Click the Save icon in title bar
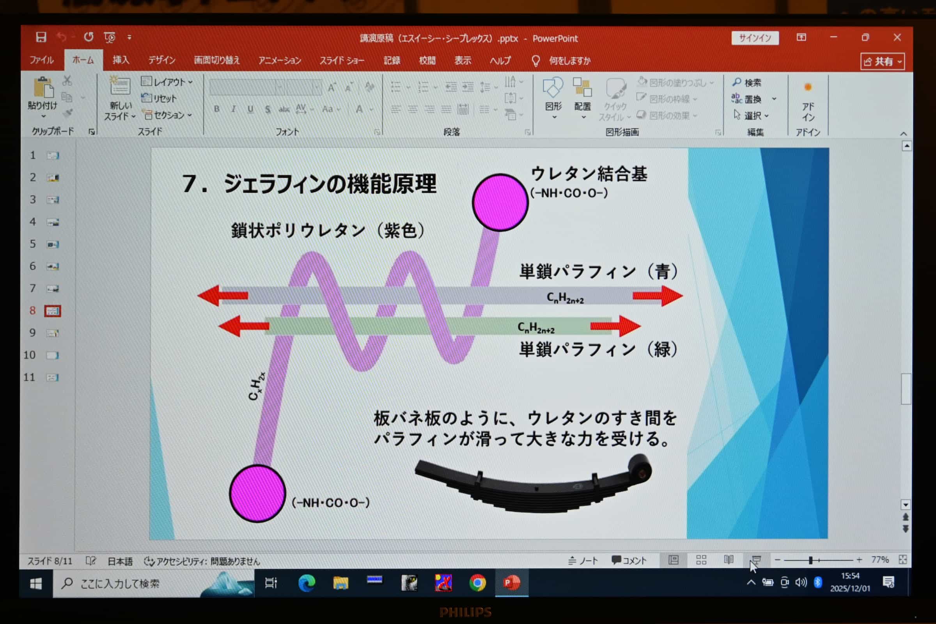 [41, 37]
